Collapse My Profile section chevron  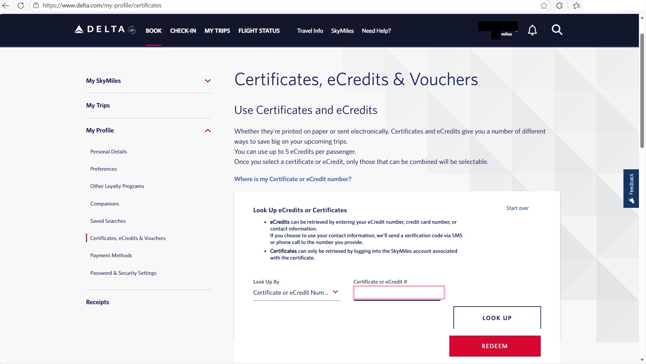[x=208, y=130]
